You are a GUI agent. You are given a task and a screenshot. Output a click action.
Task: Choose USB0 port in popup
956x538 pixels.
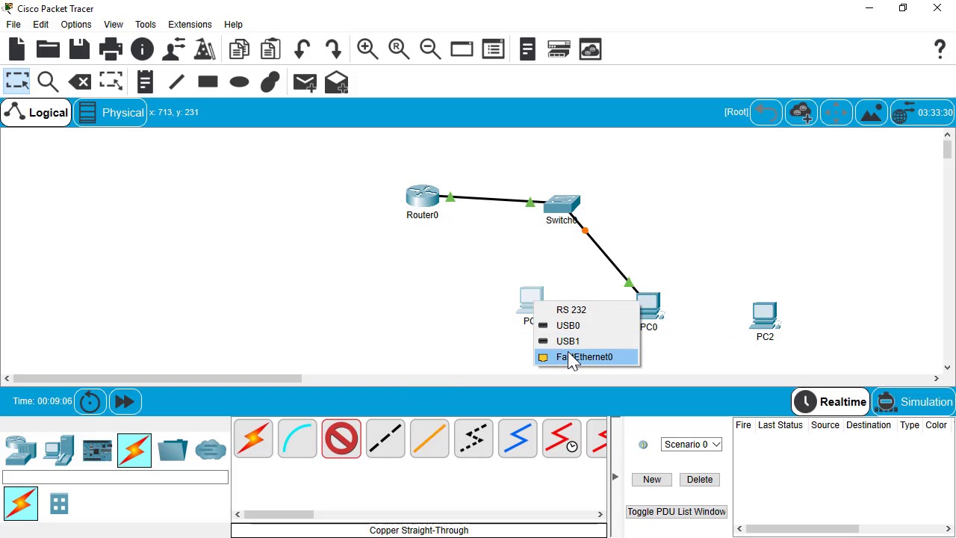coord(586,326)
